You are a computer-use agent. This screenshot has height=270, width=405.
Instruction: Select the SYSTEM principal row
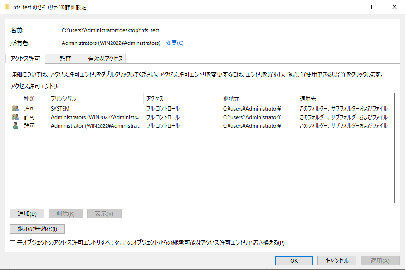(x=60, y=109)
